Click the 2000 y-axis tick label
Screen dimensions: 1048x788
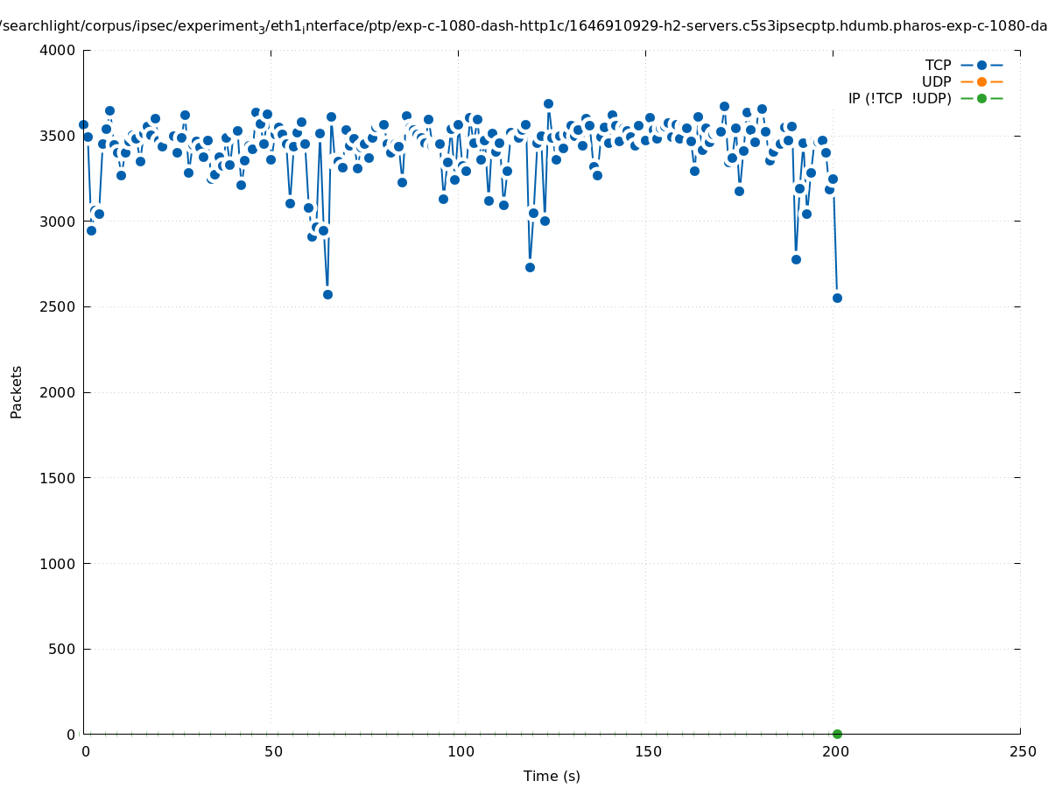(x=58, y=392)
